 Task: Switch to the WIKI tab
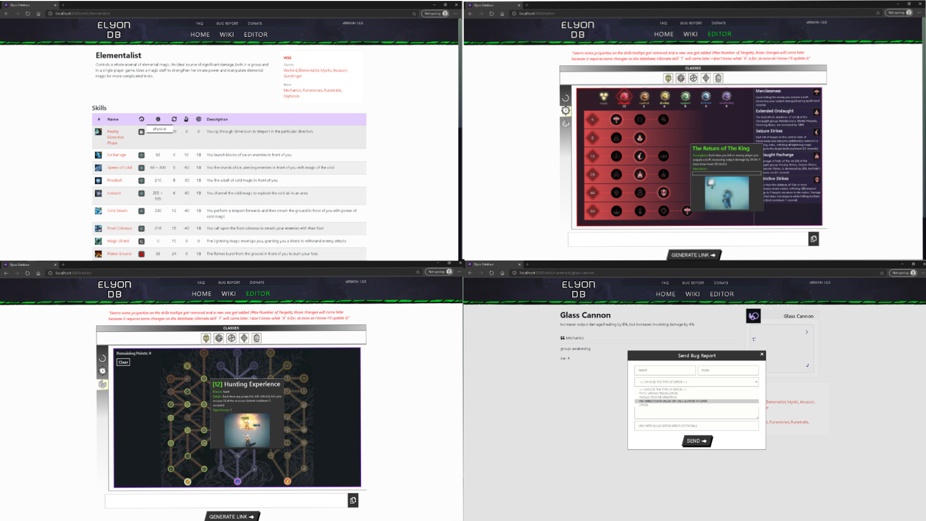pyautogui.click(x=227, y=34)
